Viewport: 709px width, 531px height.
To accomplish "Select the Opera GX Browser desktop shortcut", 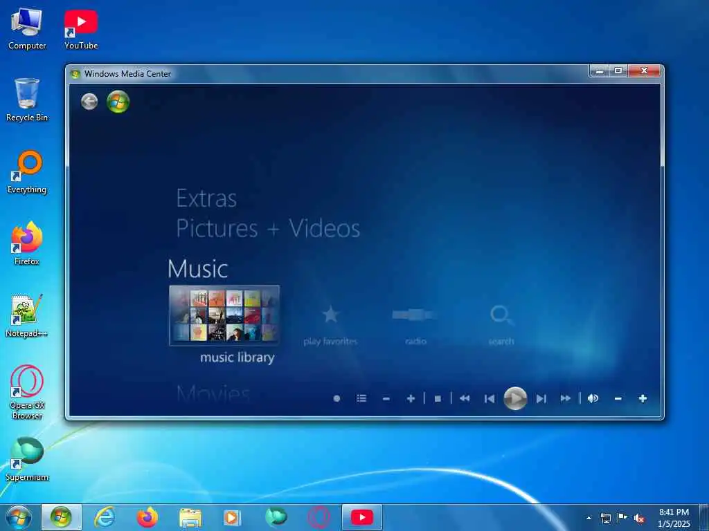I will (x=27, y=392).
